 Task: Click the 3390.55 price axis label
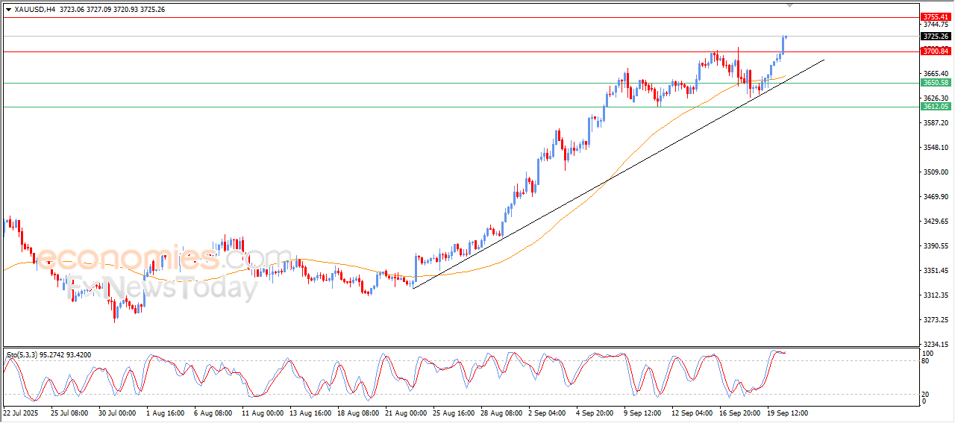click(x=935, y=245)
